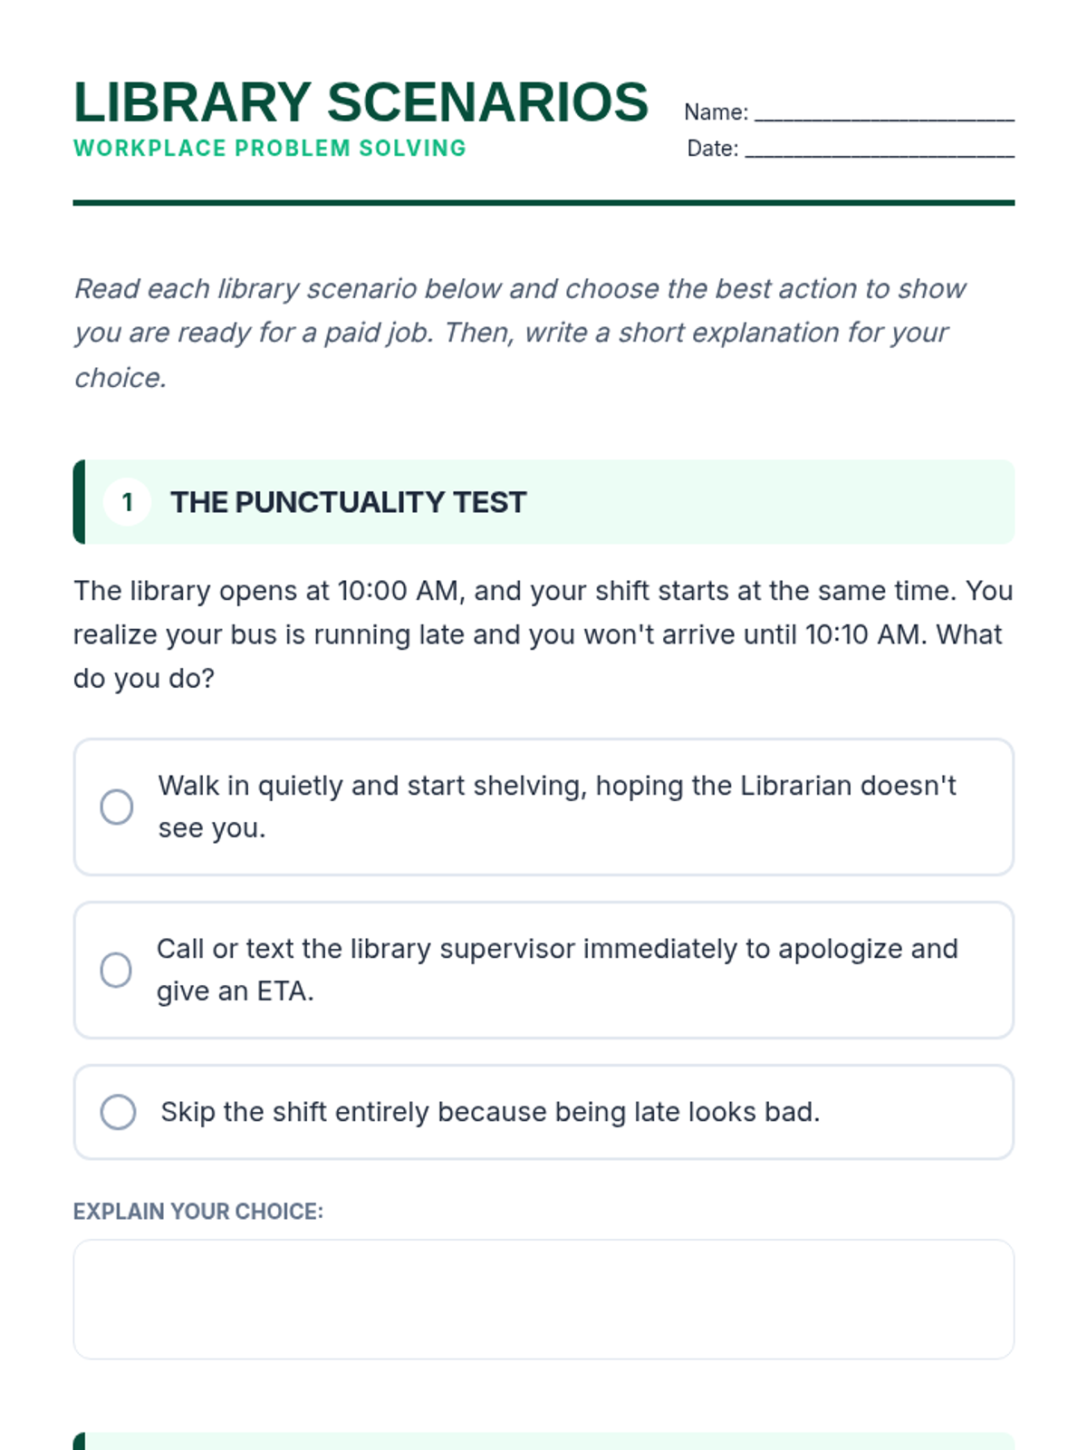Click the bus running late question text
This screenshot has width=1087, height=1450.
coord(543,634)
